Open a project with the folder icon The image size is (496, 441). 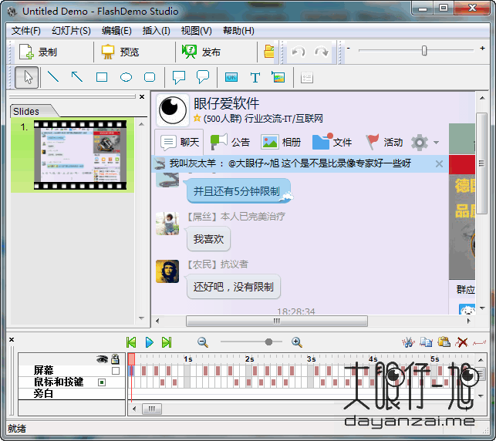(x=269, y=52)
